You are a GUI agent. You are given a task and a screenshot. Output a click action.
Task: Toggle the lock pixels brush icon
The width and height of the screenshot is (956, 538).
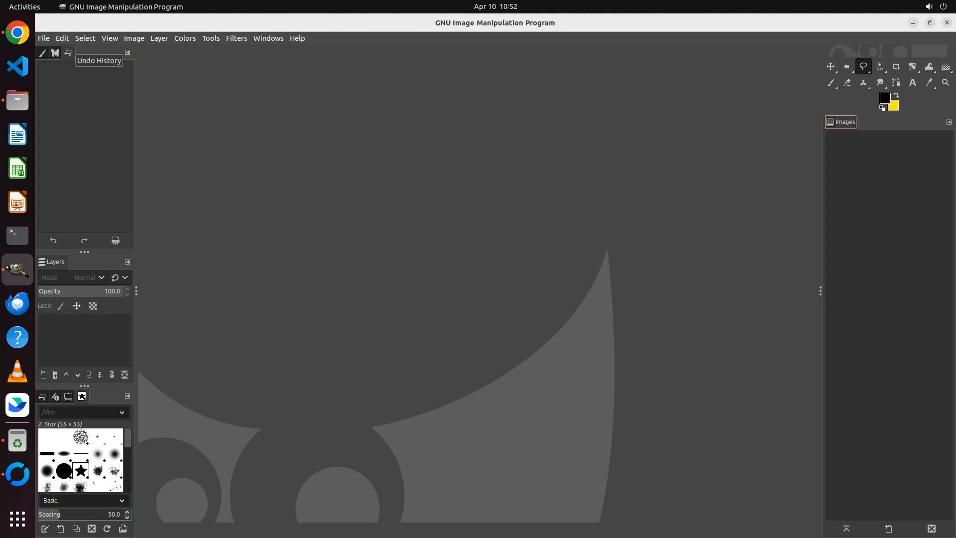pyautogui.click(x=61, y=306)
